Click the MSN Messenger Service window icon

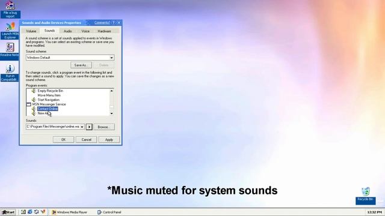(x=29, y=104)
